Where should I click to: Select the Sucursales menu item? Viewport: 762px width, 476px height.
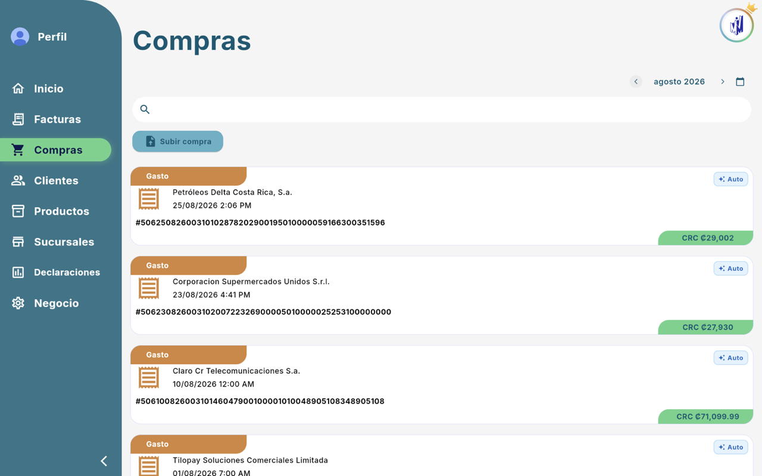56,242
